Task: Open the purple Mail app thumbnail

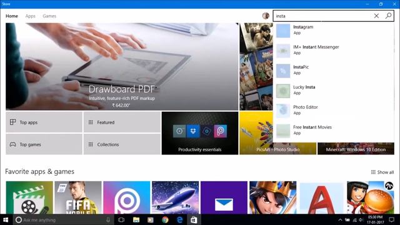Action: 224,197
